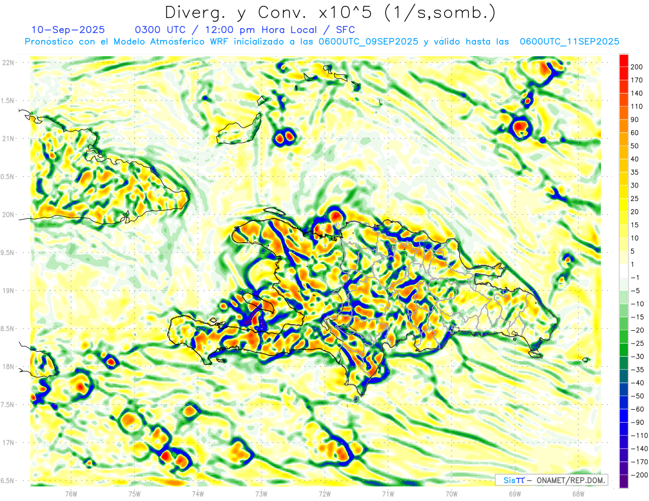The height and width of the screenshot is (501, 649).
Task: Click the "-40" color scale value
Action: point(637,383)
